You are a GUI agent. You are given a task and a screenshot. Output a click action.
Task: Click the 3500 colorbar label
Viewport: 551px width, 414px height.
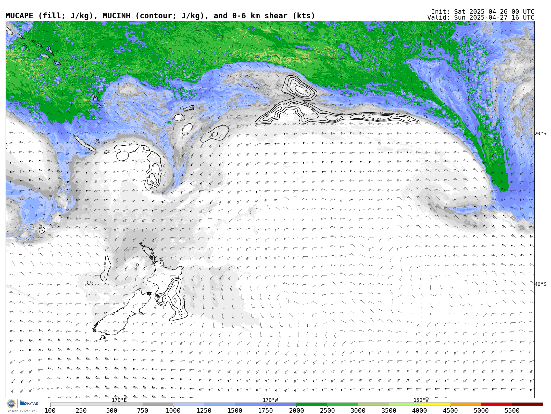(x=389, y=410)
